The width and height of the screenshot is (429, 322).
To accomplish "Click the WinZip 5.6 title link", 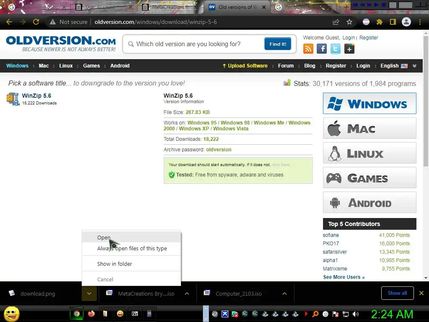I will [x=36, y=96].
